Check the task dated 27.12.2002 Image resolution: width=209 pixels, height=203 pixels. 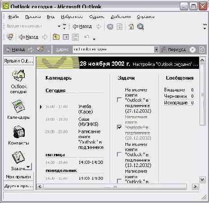point(119,100)
